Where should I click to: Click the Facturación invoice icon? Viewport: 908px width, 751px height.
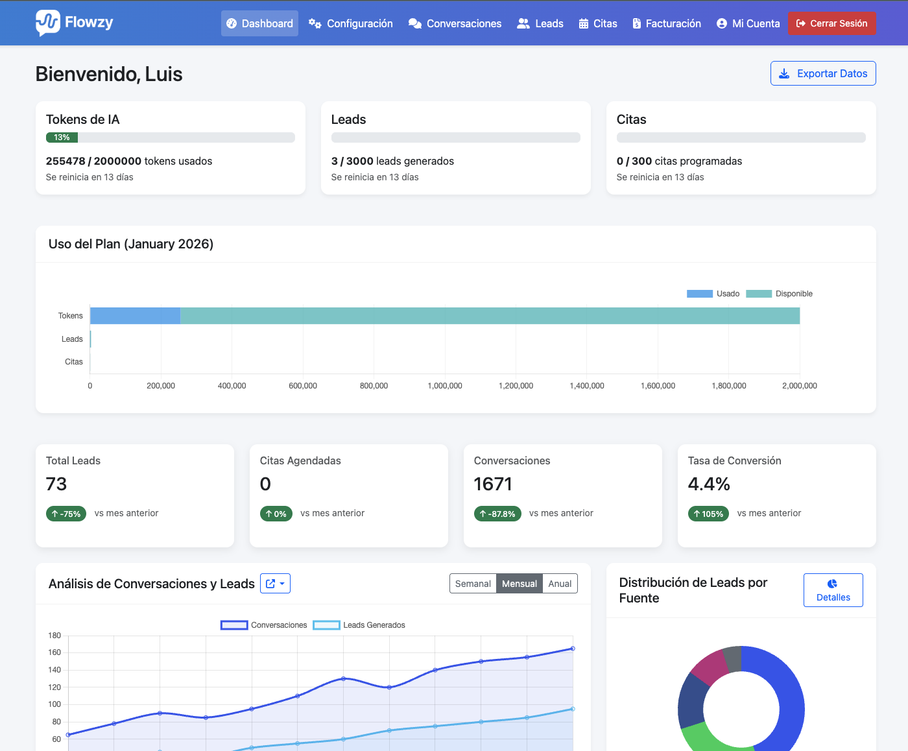tap(636, 23)
